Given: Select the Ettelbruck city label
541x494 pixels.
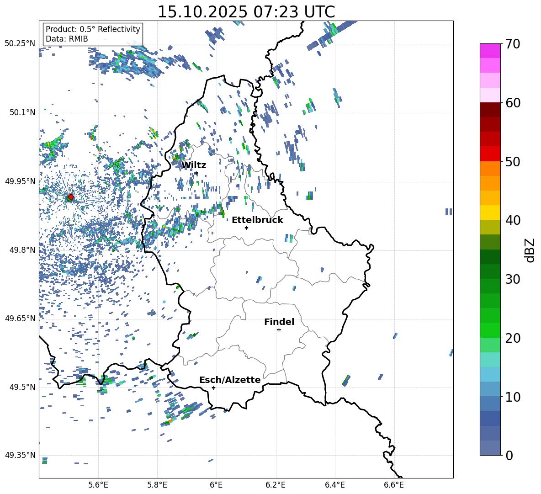Looking at the screenshot, I should (257, 220).
